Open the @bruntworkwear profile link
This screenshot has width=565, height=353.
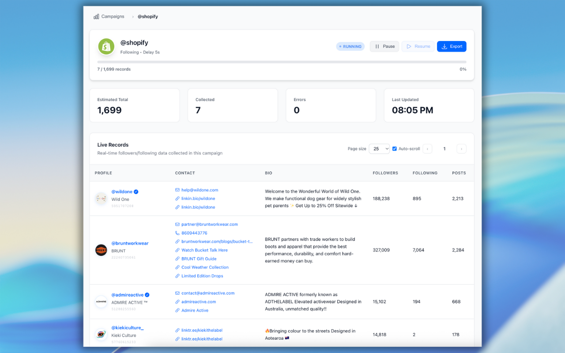130,243
